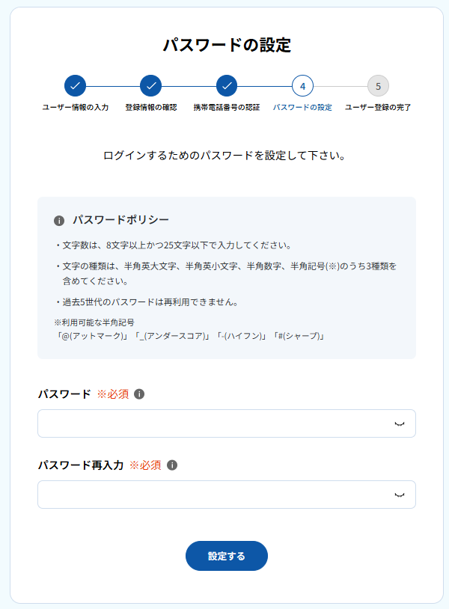The width and height of the screenshot is (449, 609).
Task: Toggle visibility in パスワード再入力 field
Action: click(400, 495)
